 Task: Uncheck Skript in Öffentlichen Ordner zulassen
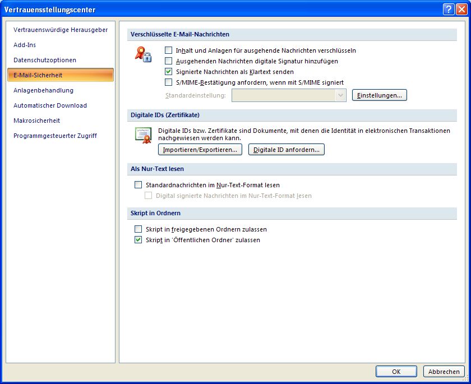point(138,240)
